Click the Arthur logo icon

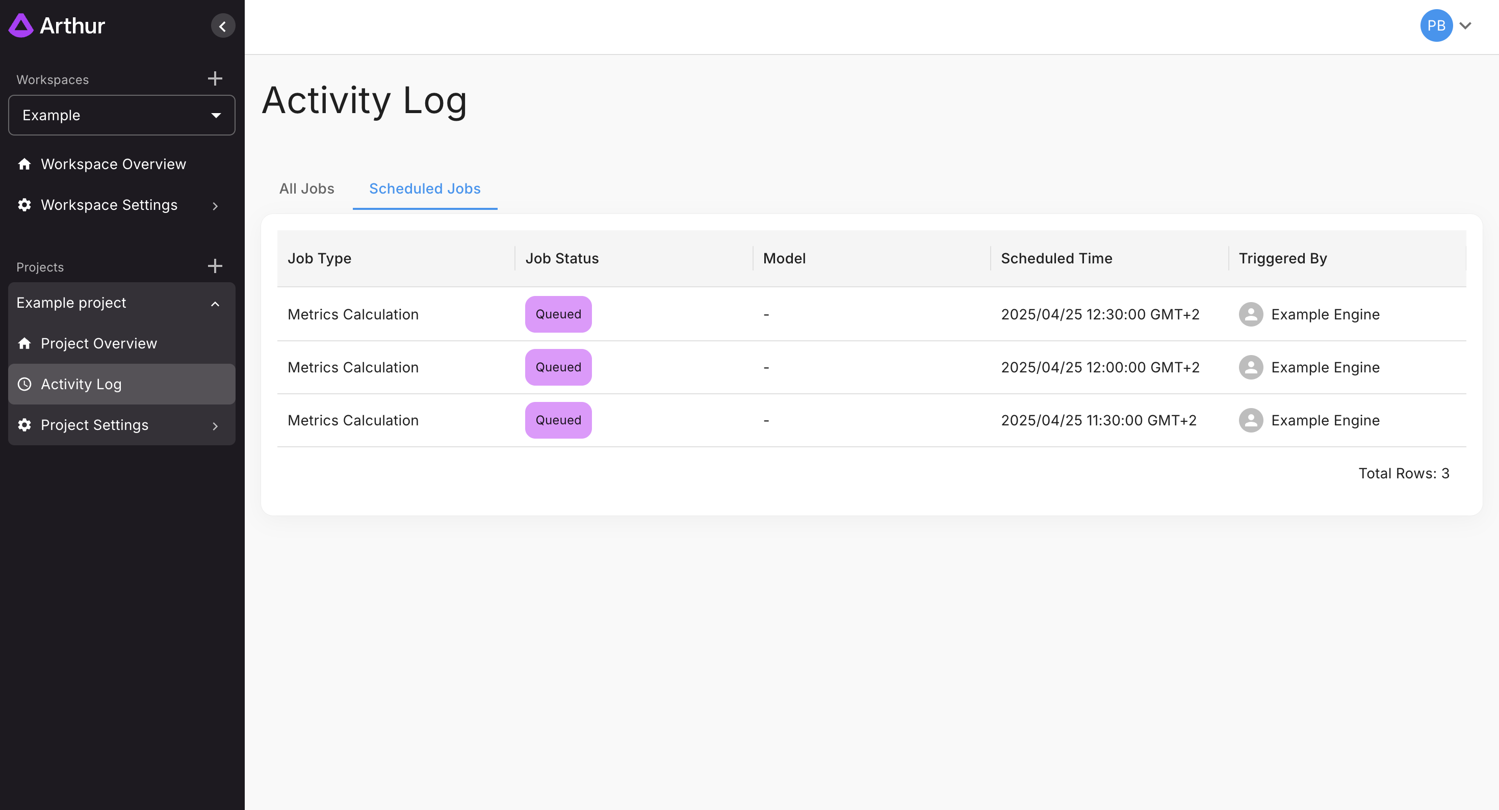click(21, 25)
